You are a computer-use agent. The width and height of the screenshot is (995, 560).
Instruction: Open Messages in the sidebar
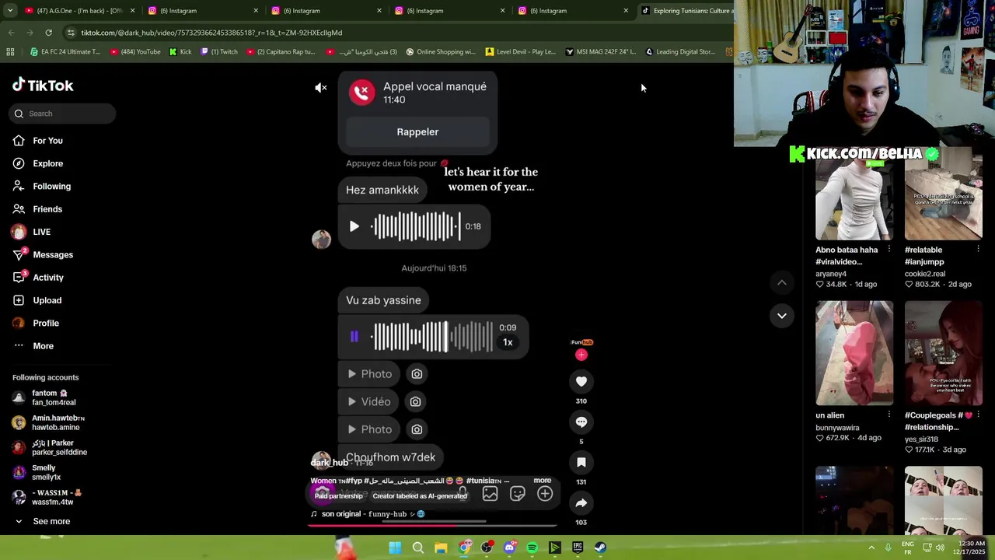(53, 255)
